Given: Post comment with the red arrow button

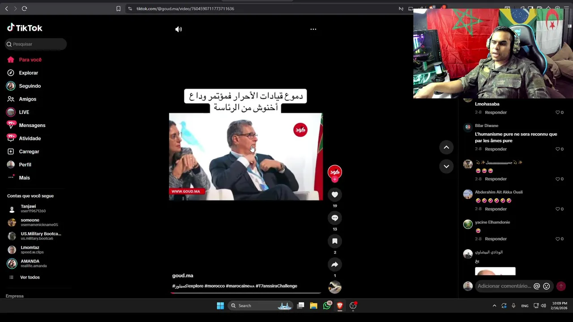Looking at the screenshot, I should coord(561,286).
